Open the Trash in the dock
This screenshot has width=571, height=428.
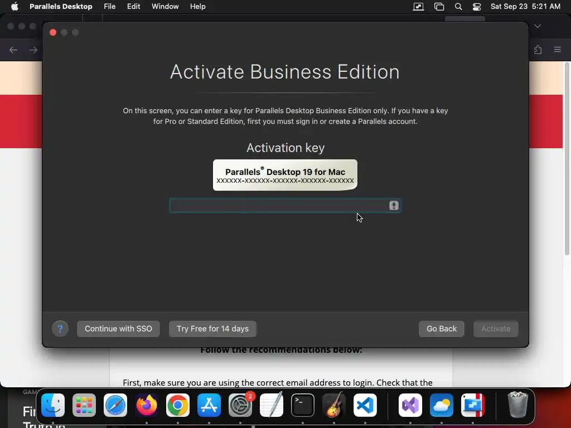pyautogui.click(x=518, y=405)
